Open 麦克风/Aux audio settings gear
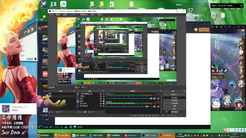The image size is (246, 138). click(x=158, y=98)
